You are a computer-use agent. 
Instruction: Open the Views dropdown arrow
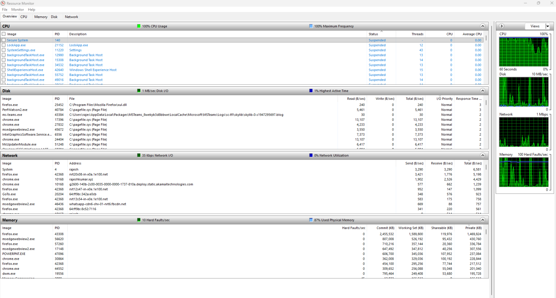547,26
